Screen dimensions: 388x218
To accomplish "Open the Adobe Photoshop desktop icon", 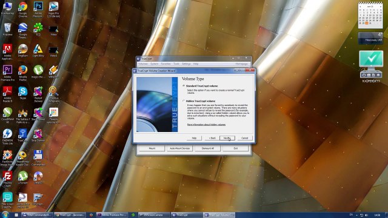I will [x=38, y=10].
